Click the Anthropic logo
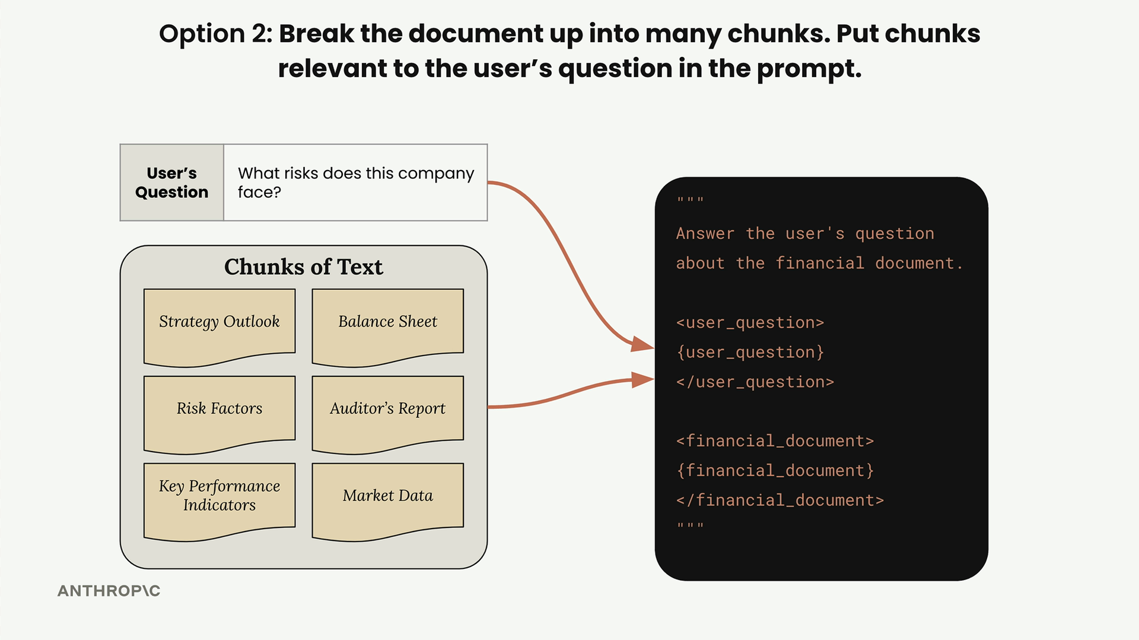 click(109, 591)
